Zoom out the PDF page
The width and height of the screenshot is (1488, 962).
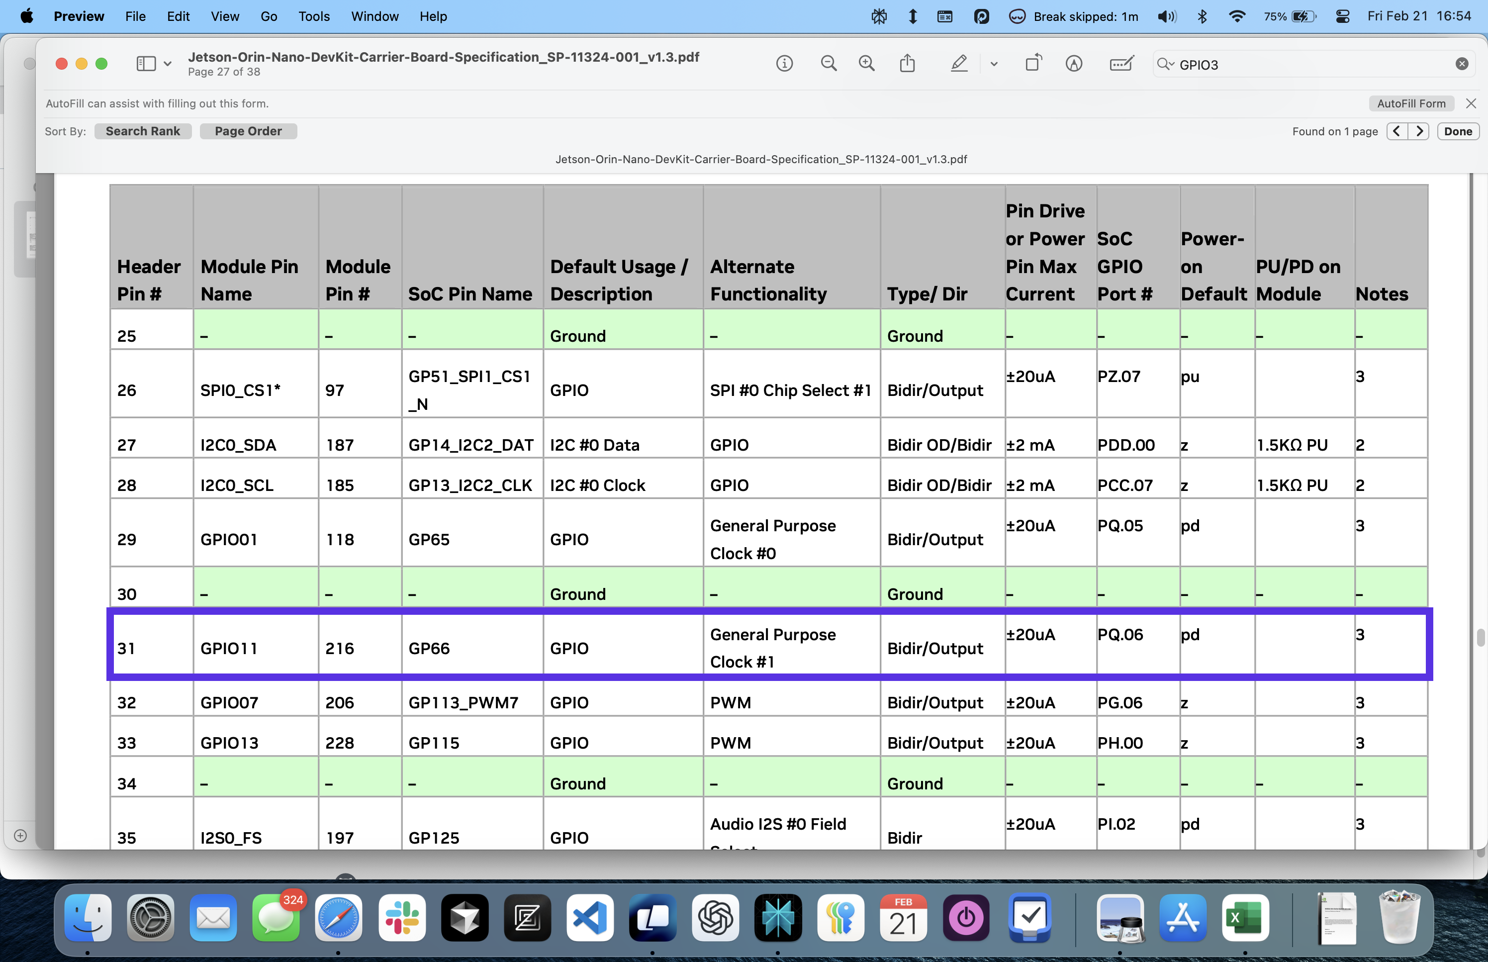(829, 64)
